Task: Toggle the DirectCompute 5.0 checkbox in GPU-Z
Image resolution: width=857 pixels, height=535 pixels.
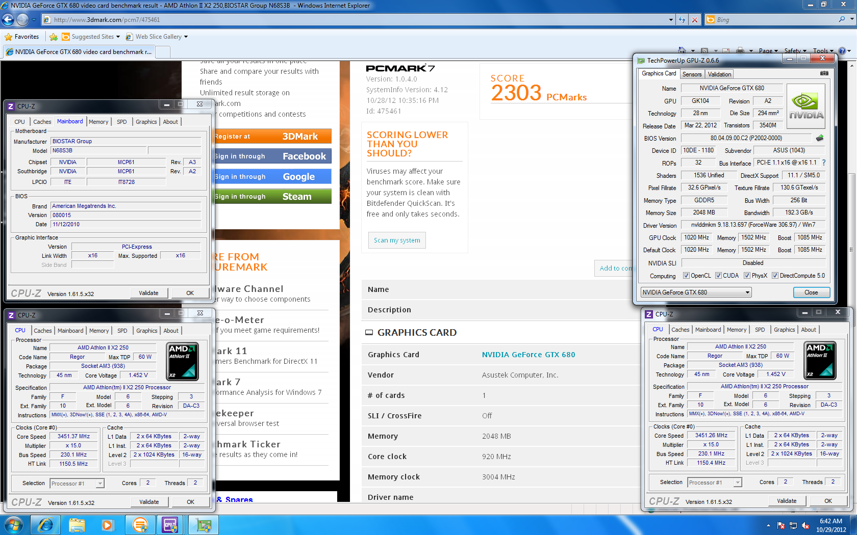Action: 775,276
